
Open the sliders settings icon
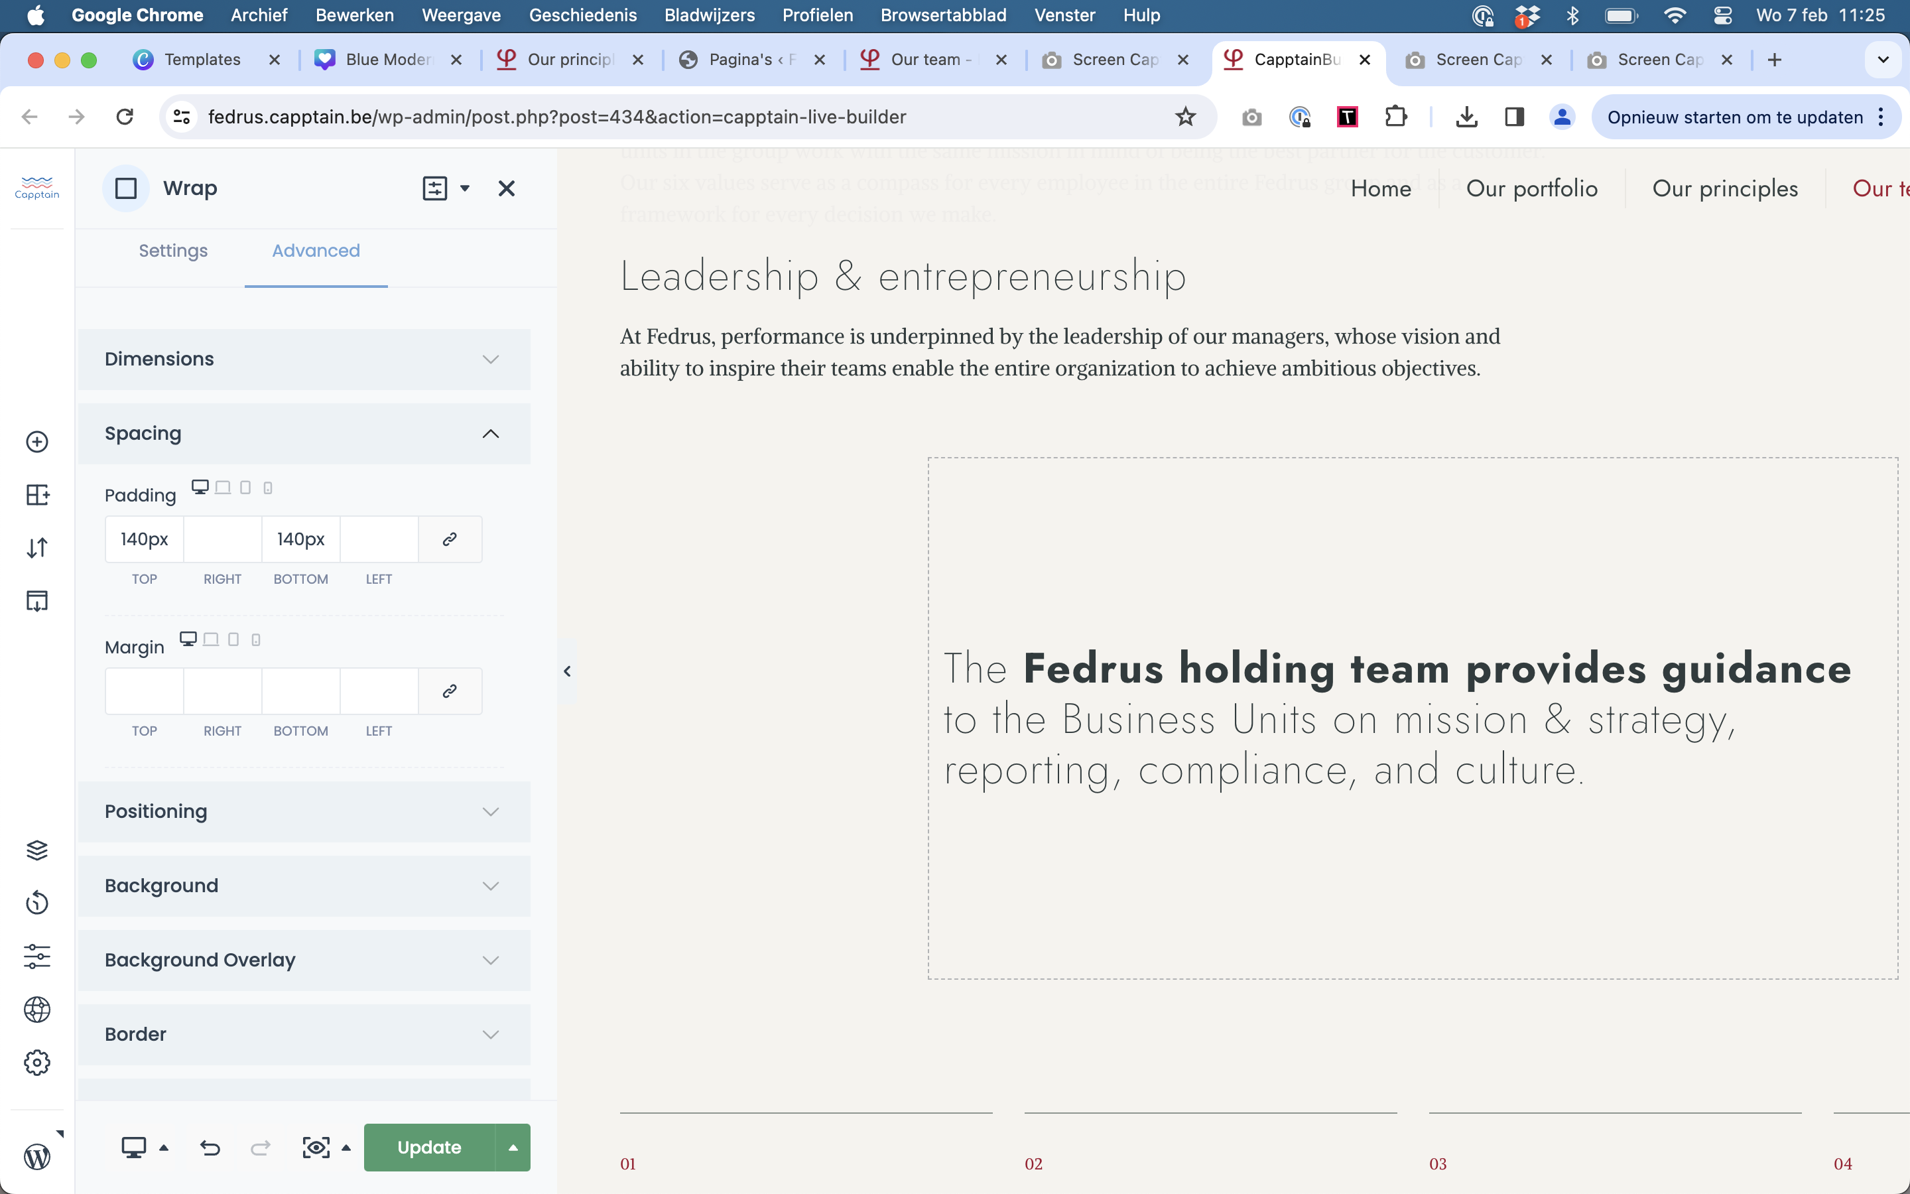pos(37,957)
